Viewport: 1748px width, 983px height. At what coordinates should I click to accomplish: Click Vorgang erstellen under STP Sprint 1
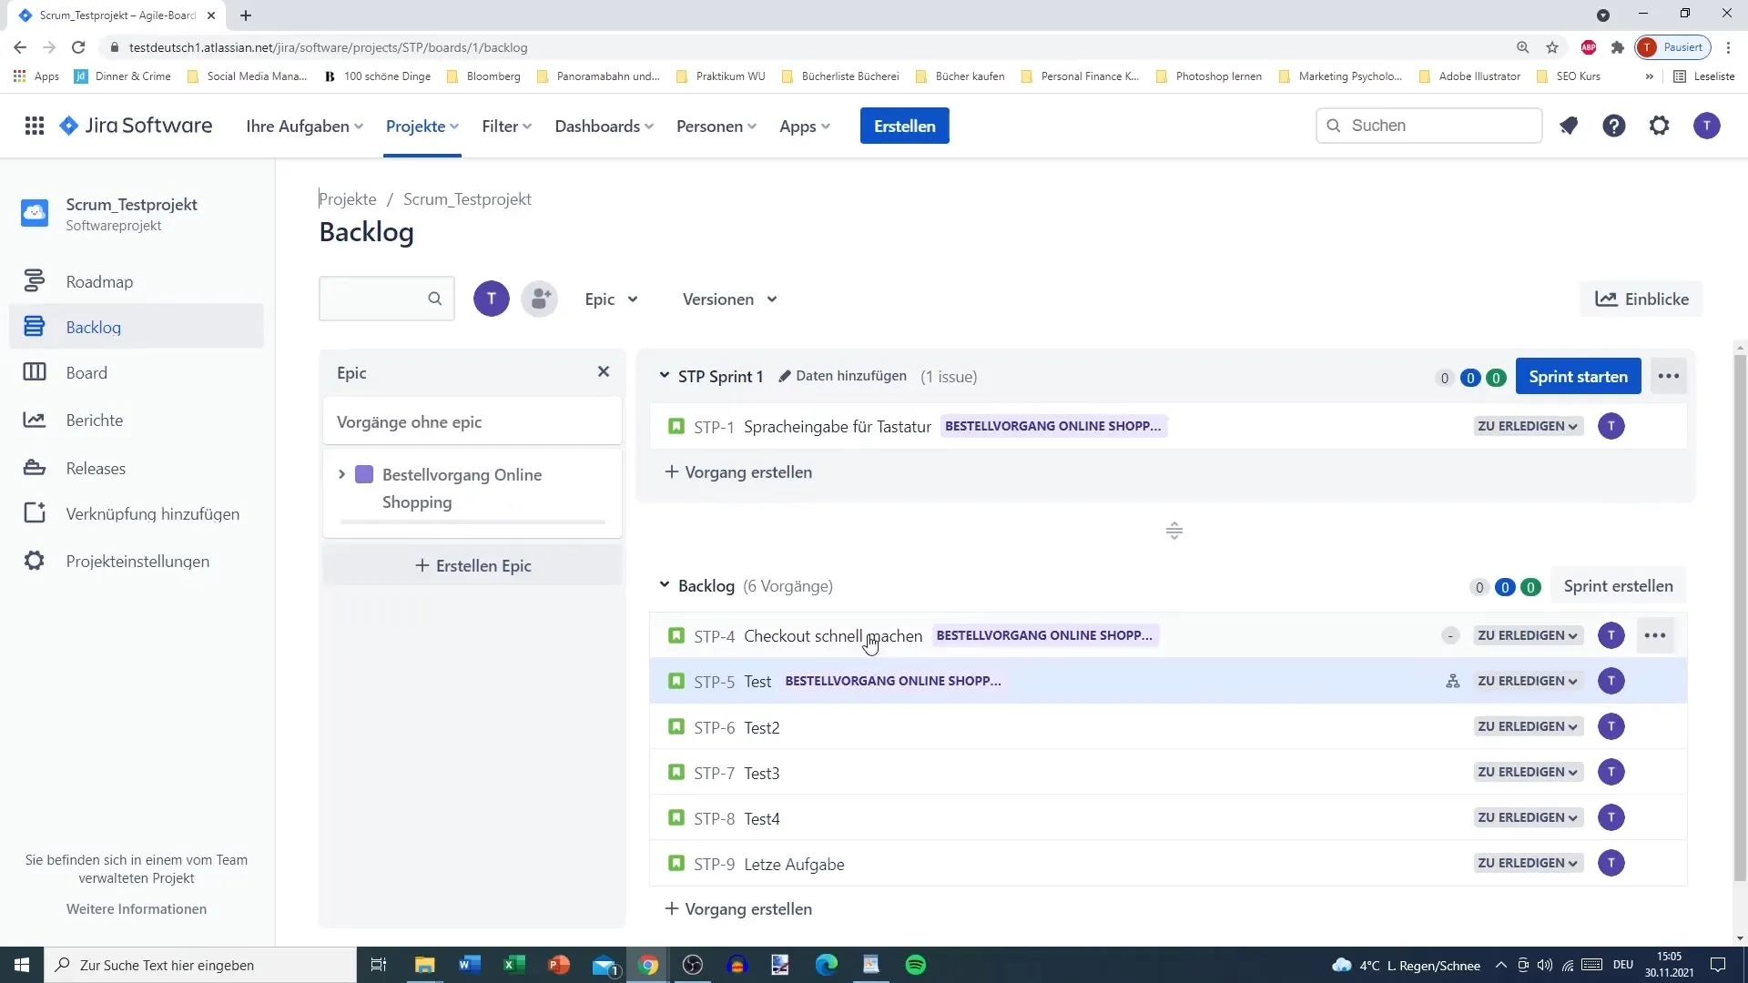pos(738,471)
